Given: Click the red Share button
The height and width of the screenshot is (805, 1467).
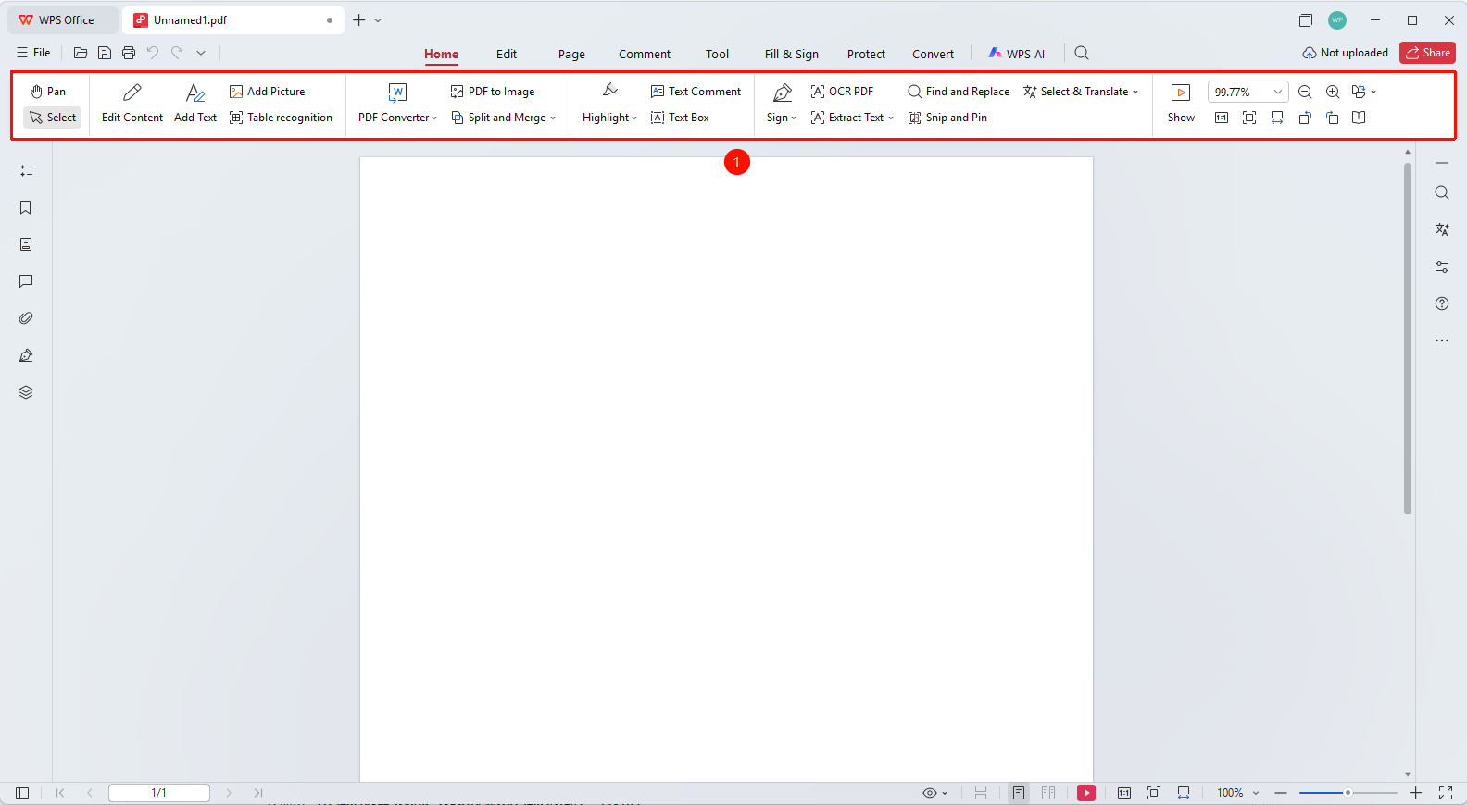Looking at the screenshot, I should click(1427, 53).
